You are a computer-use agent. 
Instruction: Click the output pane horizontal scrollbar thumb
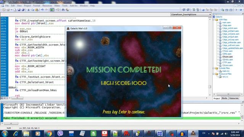11,124
